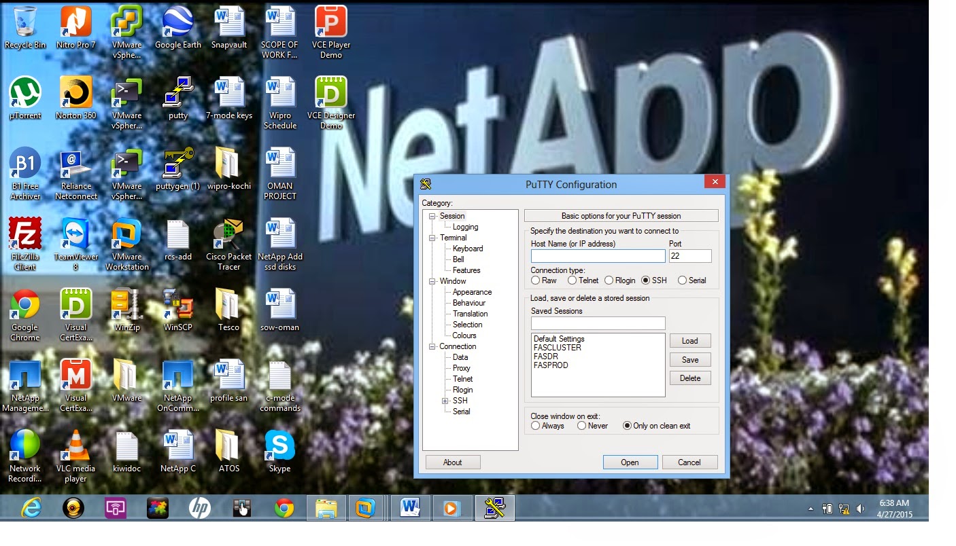Image resolution: width=956 pixels, height=546 pixels.
Task: Click inside the Host Name field
Action: tap(597, 255)
